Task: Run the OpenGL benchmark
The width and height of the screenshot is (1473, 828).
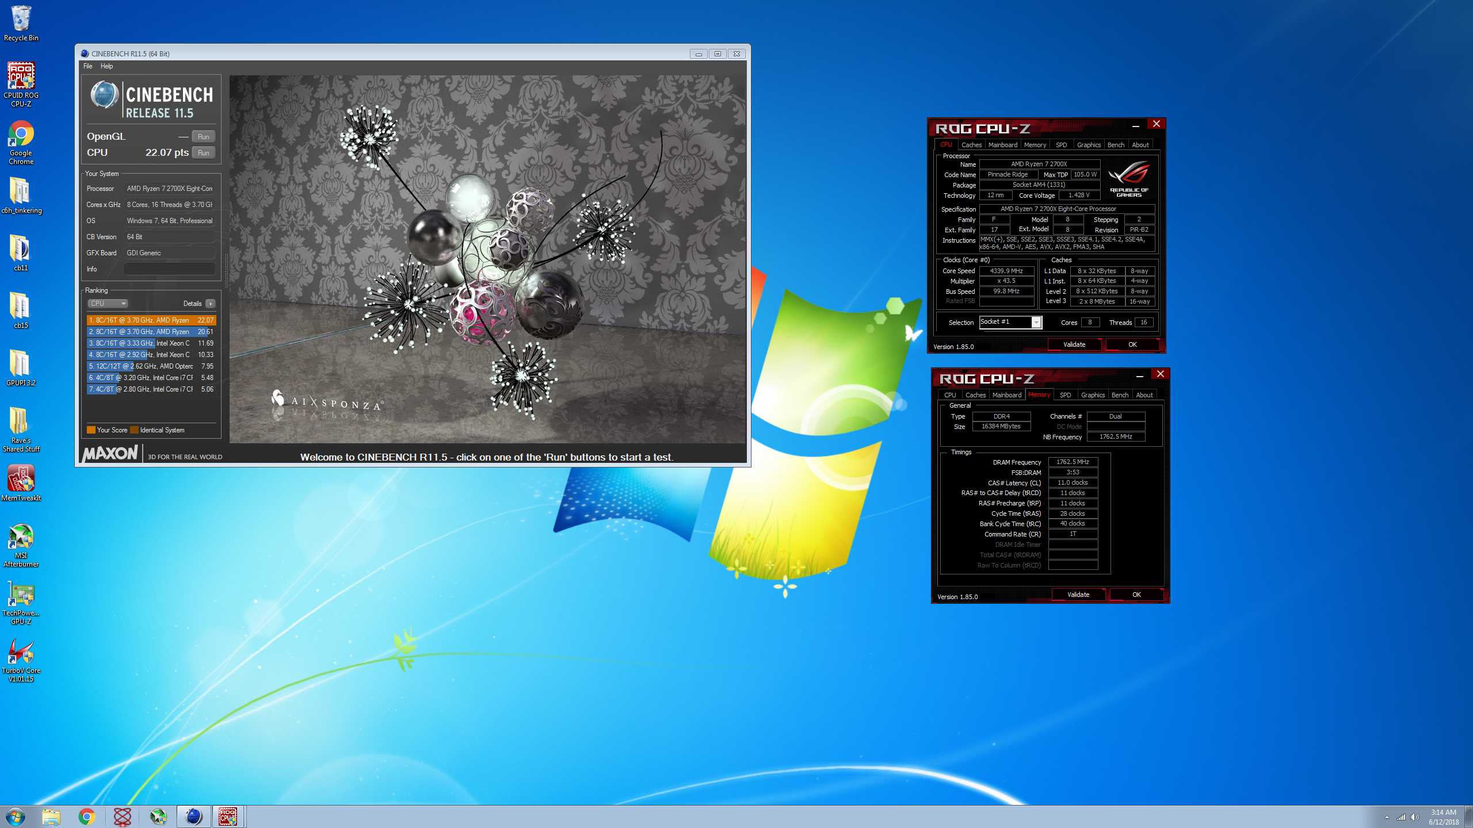Action: pos(203,136)
